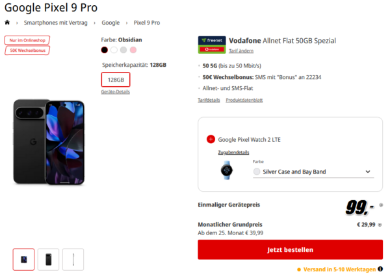Open the watch color dropdown
This screenshot has width=390, height=274.
click(x=313, y=172)
